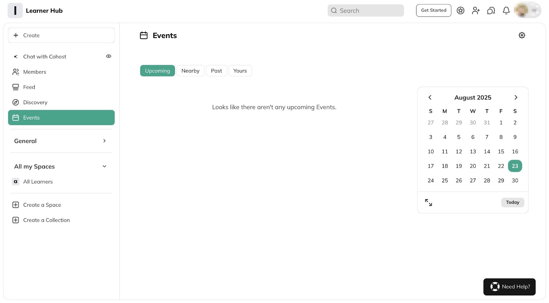Select August 23 on the calendar
The image size is (549, 303).
(x=515, y=166)
